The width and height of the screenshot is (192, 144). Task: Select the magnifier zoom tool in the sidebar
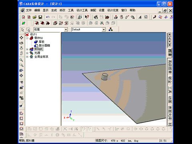click(x=21, y=60)
